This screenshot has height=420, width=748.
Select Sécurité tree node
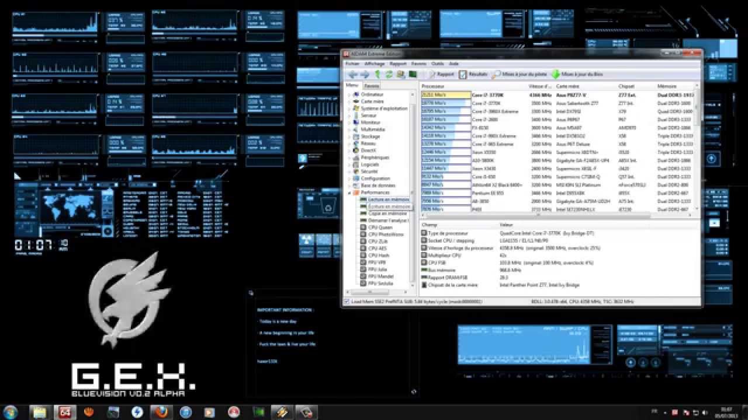370,171
